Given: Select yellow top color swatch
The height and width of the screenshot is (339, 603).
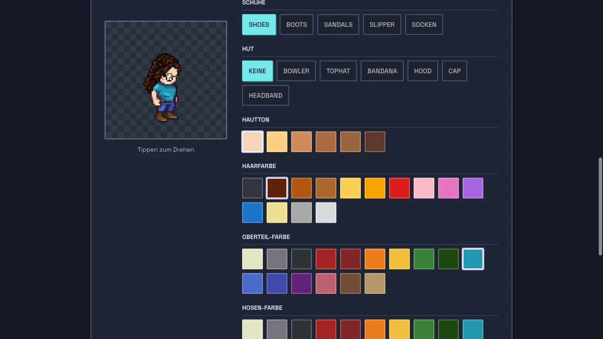Looking at the screenshot, I should pos(399,259).
